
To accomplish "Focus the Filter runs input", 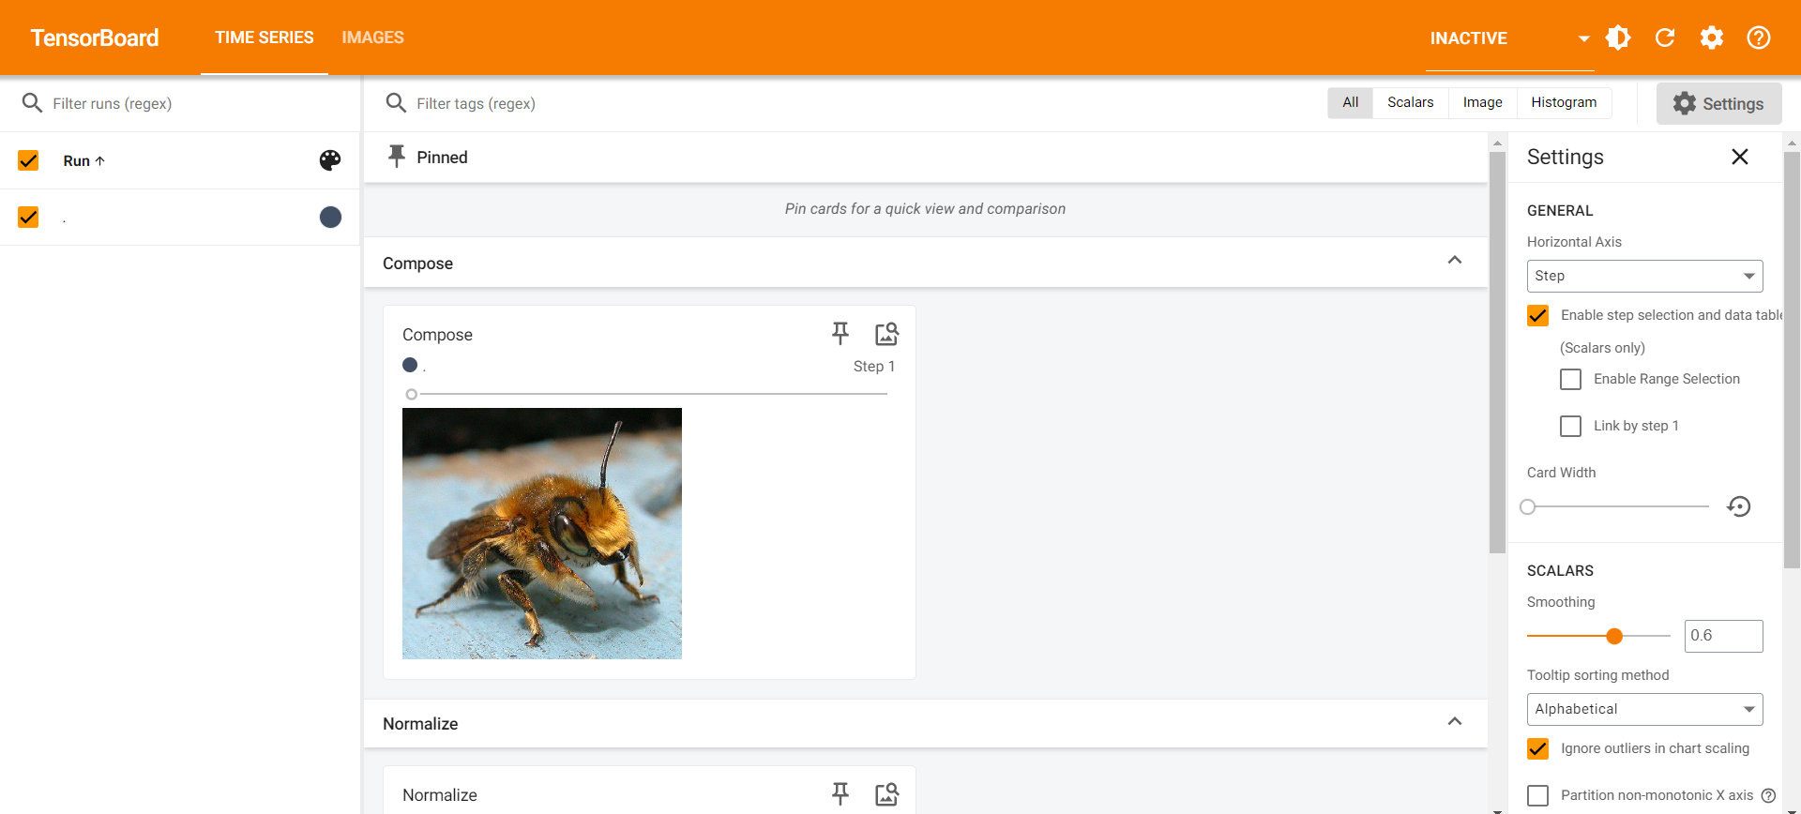I will 197,103.
